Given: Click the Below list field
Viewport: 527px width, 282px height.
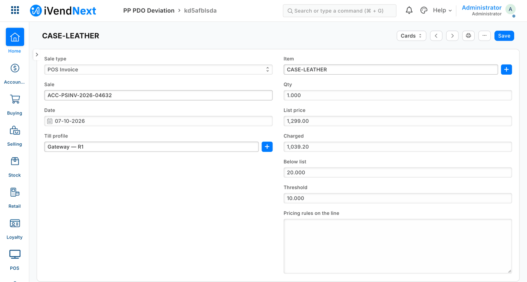Looking at the screenshot, I should pyautogui.click(x=398, y=172).
